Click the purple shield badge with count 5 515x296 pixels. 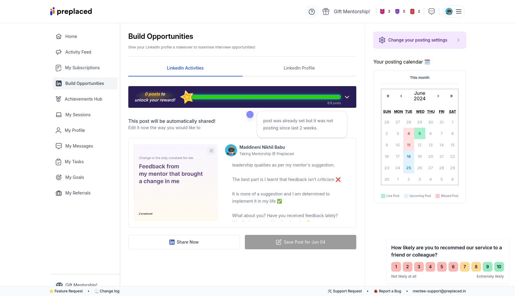click(397, 11)
